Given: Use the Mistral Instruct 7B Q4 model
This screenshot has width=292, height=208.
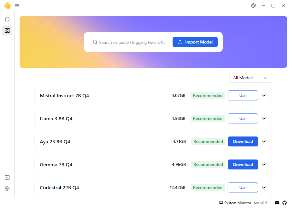Looking at the screenshot, I should 243,95.
